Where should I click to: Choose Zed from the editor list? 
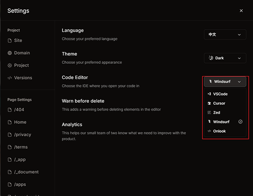click(225, 112)
